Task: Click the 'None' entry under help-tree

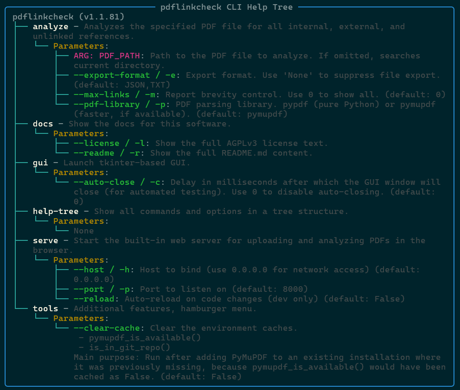Action: 84,231
